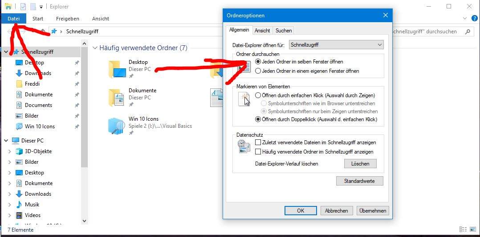Click the Musik icon in sidebar
The width and height of the screenshot is (480, 237).
point(19,205)
